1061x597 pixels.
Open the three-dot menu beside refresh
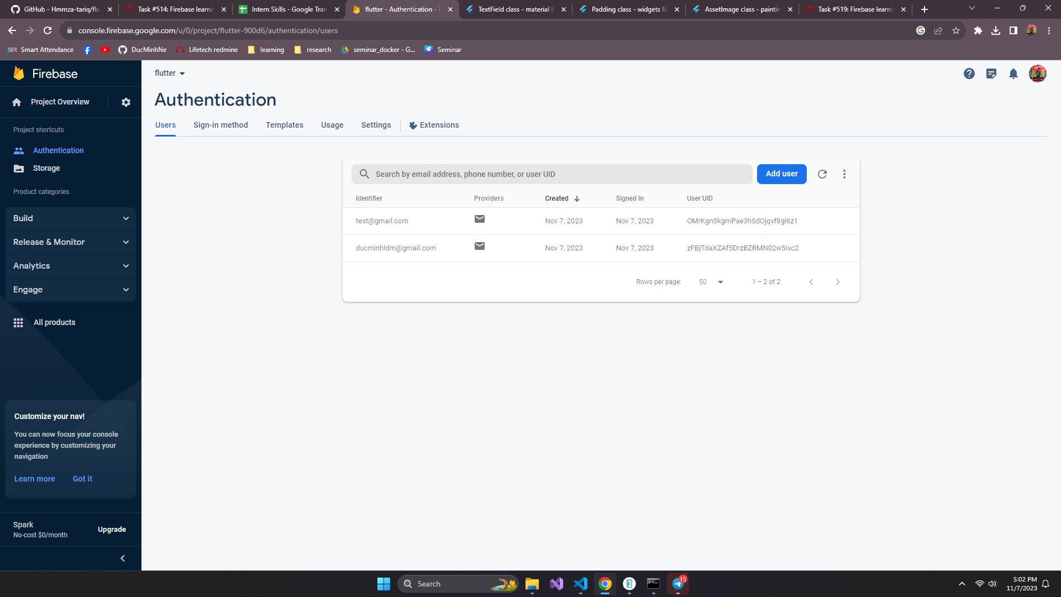coord(844,174)
